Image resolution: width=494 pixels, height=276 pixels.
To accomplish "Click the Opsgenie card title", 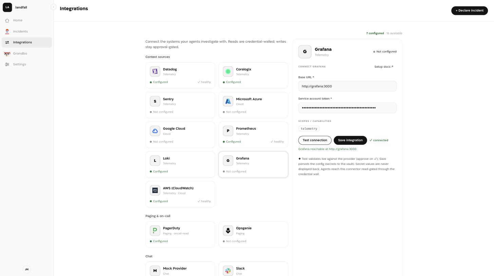I will 244,228.
